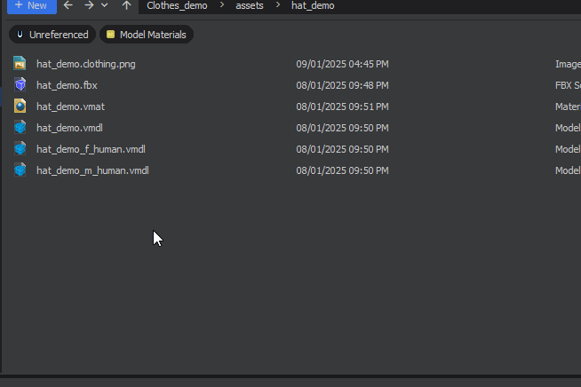Click the hat_demo_m_human.vmdl model icon
The image size is (581, 387).
click(x=20, y=170)
